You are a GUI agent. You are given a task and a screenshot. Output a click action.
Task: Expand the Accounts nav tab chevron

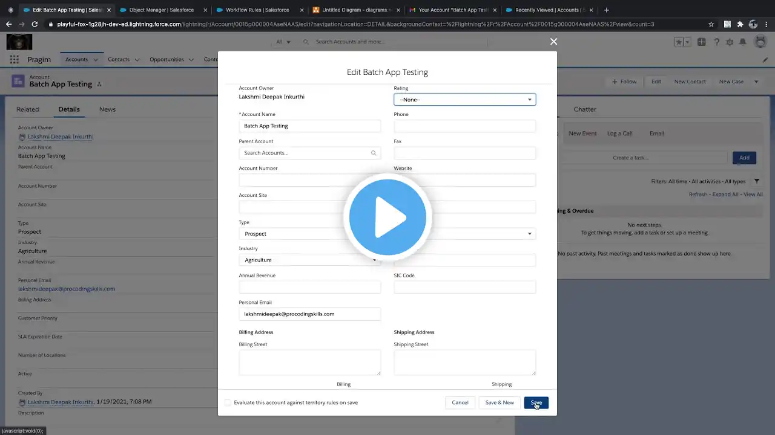pyautogui.click(x=96, y=60)
